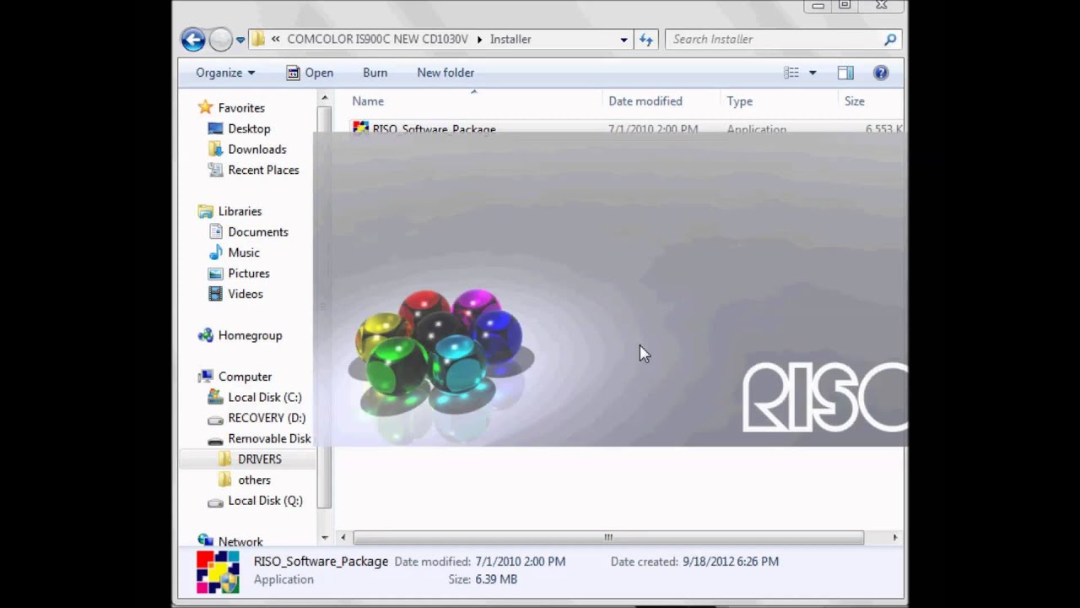Click the navigation pane scroll-up arrow
Screen dimensions: 1080x608
[x=325, y=98]
